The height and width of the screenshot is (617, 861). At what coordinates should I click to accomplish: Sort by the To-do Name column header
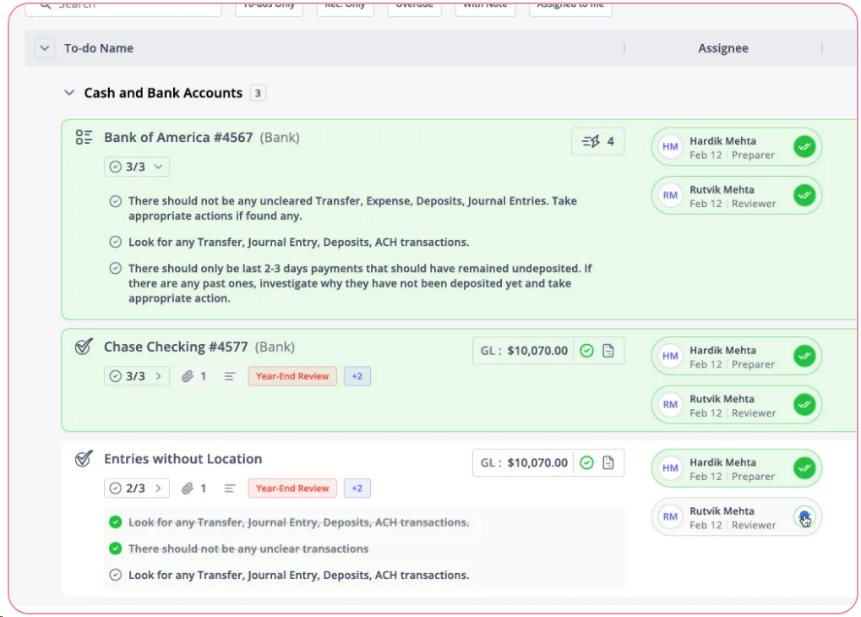pyautogui.click(x=99, y=48)
